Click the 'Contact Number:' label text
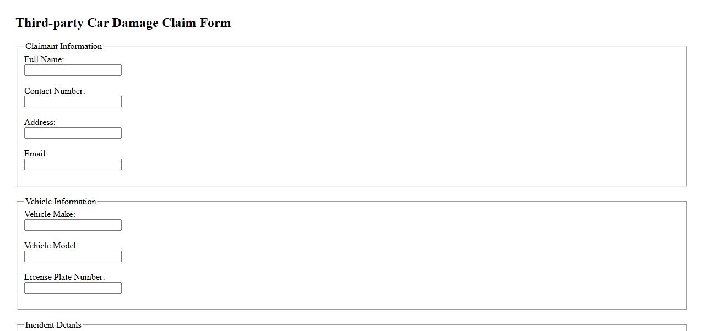The height and width of the screenshot is (331, 704). coord(55,91)
